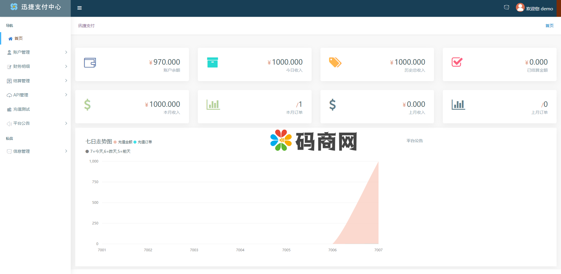This screenshot has width=561, height=274.
Task: Expand the 财务明细 menu chevron
Action: (66, 66)
